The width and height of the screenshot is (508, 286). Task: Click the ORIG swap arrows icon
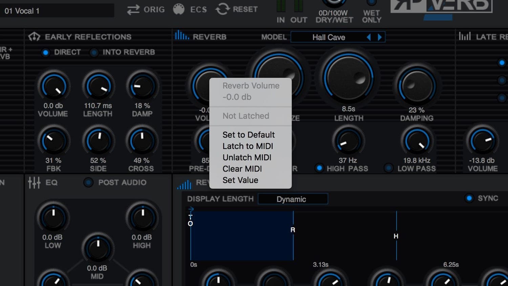[x=133, y=9]
